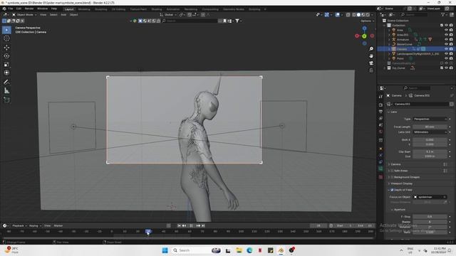
Task: Open the Tool properties tab
Action: click(x=380, y=97)
